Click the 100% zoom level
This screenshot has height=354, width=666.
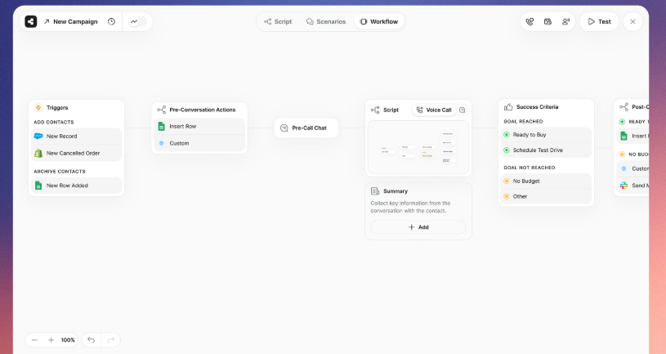pyautogui.click(x=68, y=340)
